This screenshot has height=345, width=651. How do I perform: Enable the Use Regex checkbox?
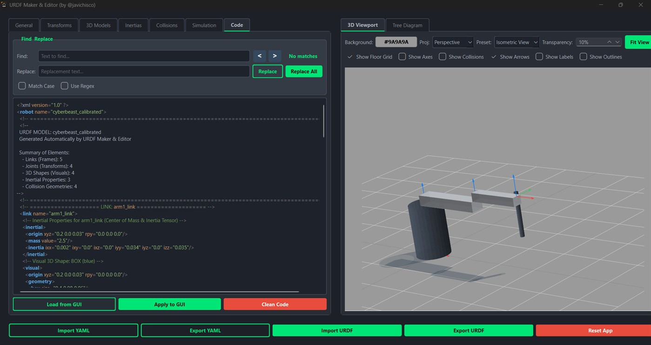pyautogui.click(x=65, y=86)
